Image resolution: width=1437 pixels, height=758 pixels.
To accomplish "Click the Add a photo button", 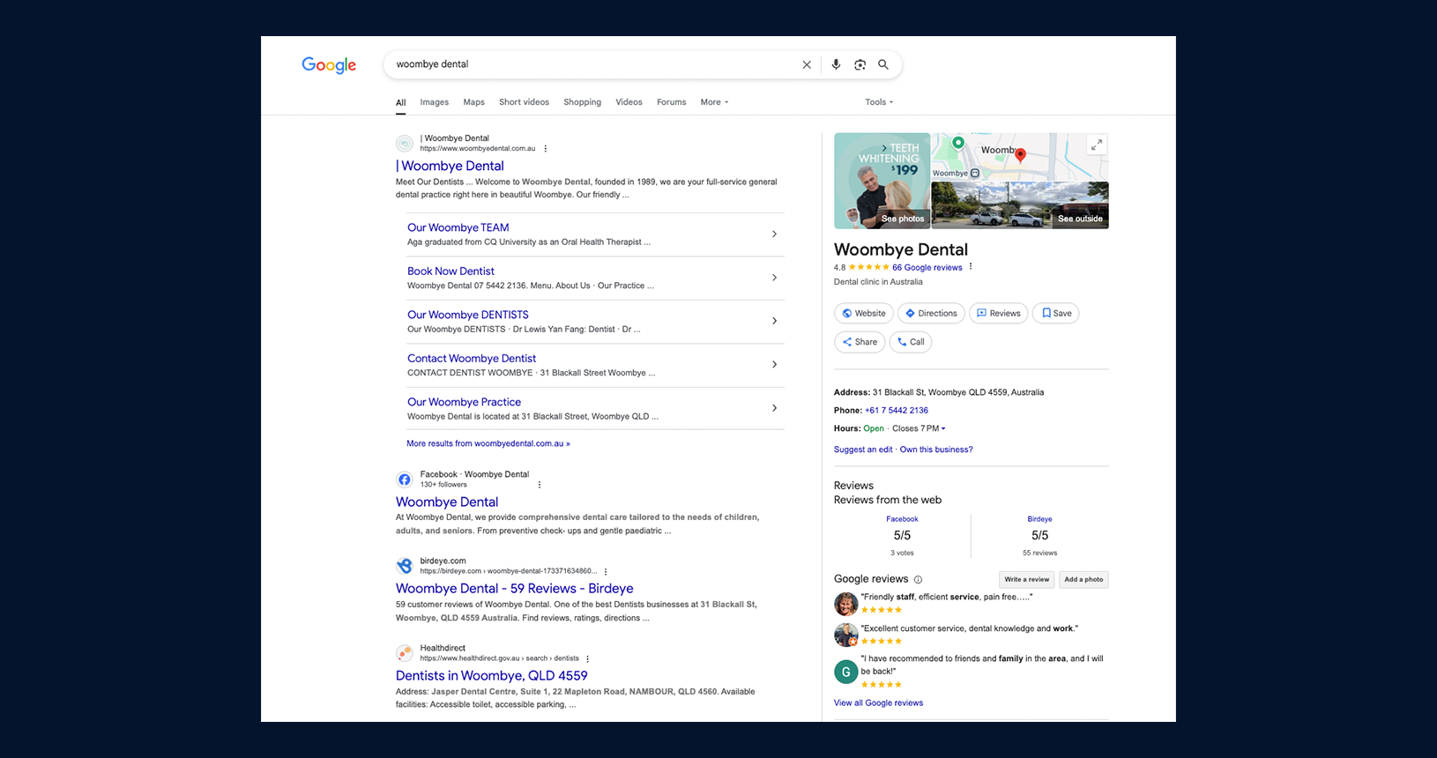I will (x=1083, y=580).
